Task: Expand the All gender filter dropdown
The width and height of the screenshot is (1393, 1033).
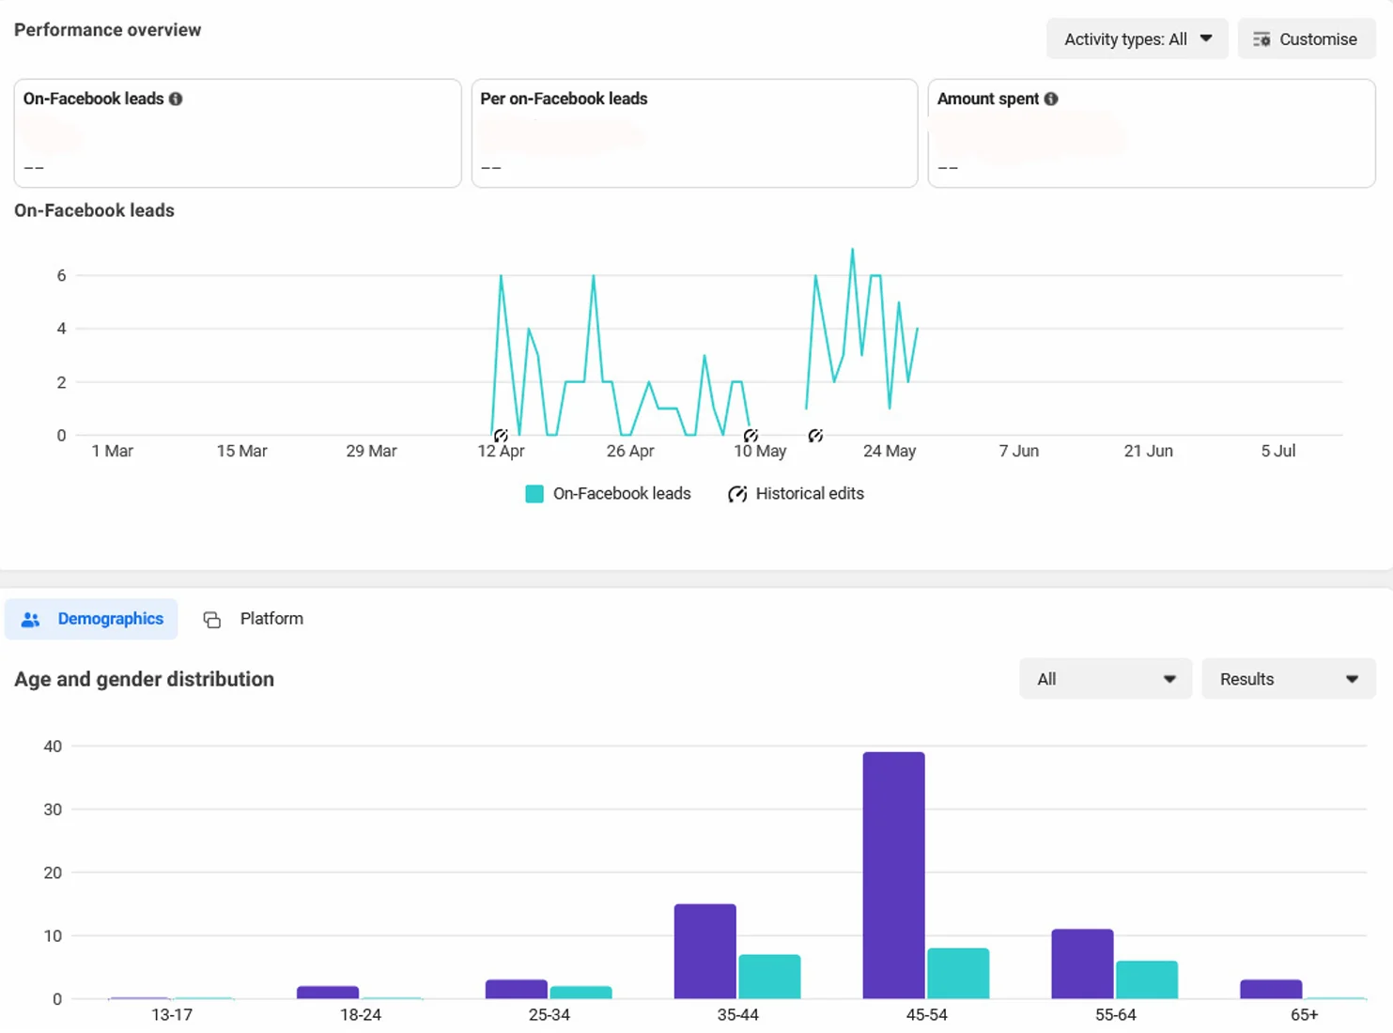Action: click(1106, 679)
